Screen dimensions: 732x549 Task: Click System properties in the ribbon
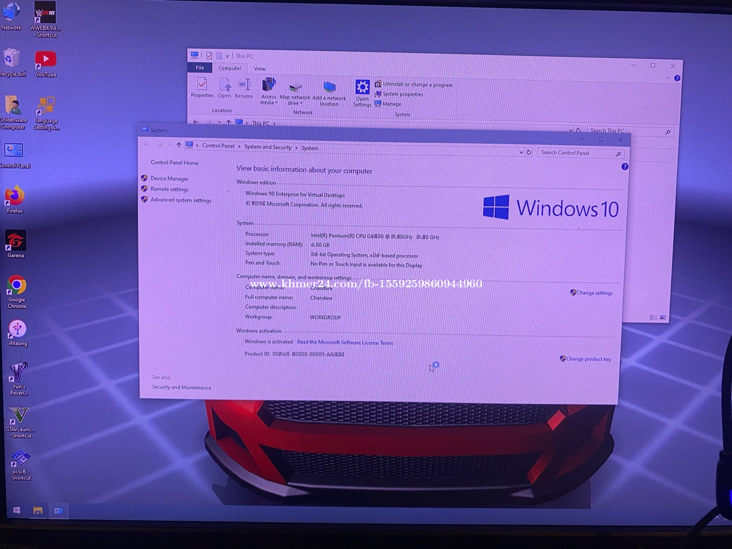[x=399, y=94]
